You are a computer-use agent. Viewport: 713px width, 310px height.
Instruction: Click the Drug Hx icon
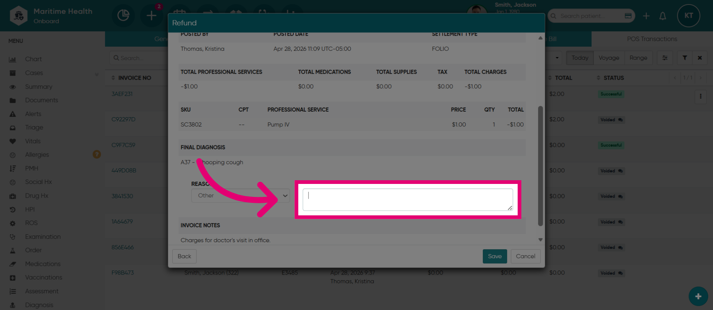[13, 196]
